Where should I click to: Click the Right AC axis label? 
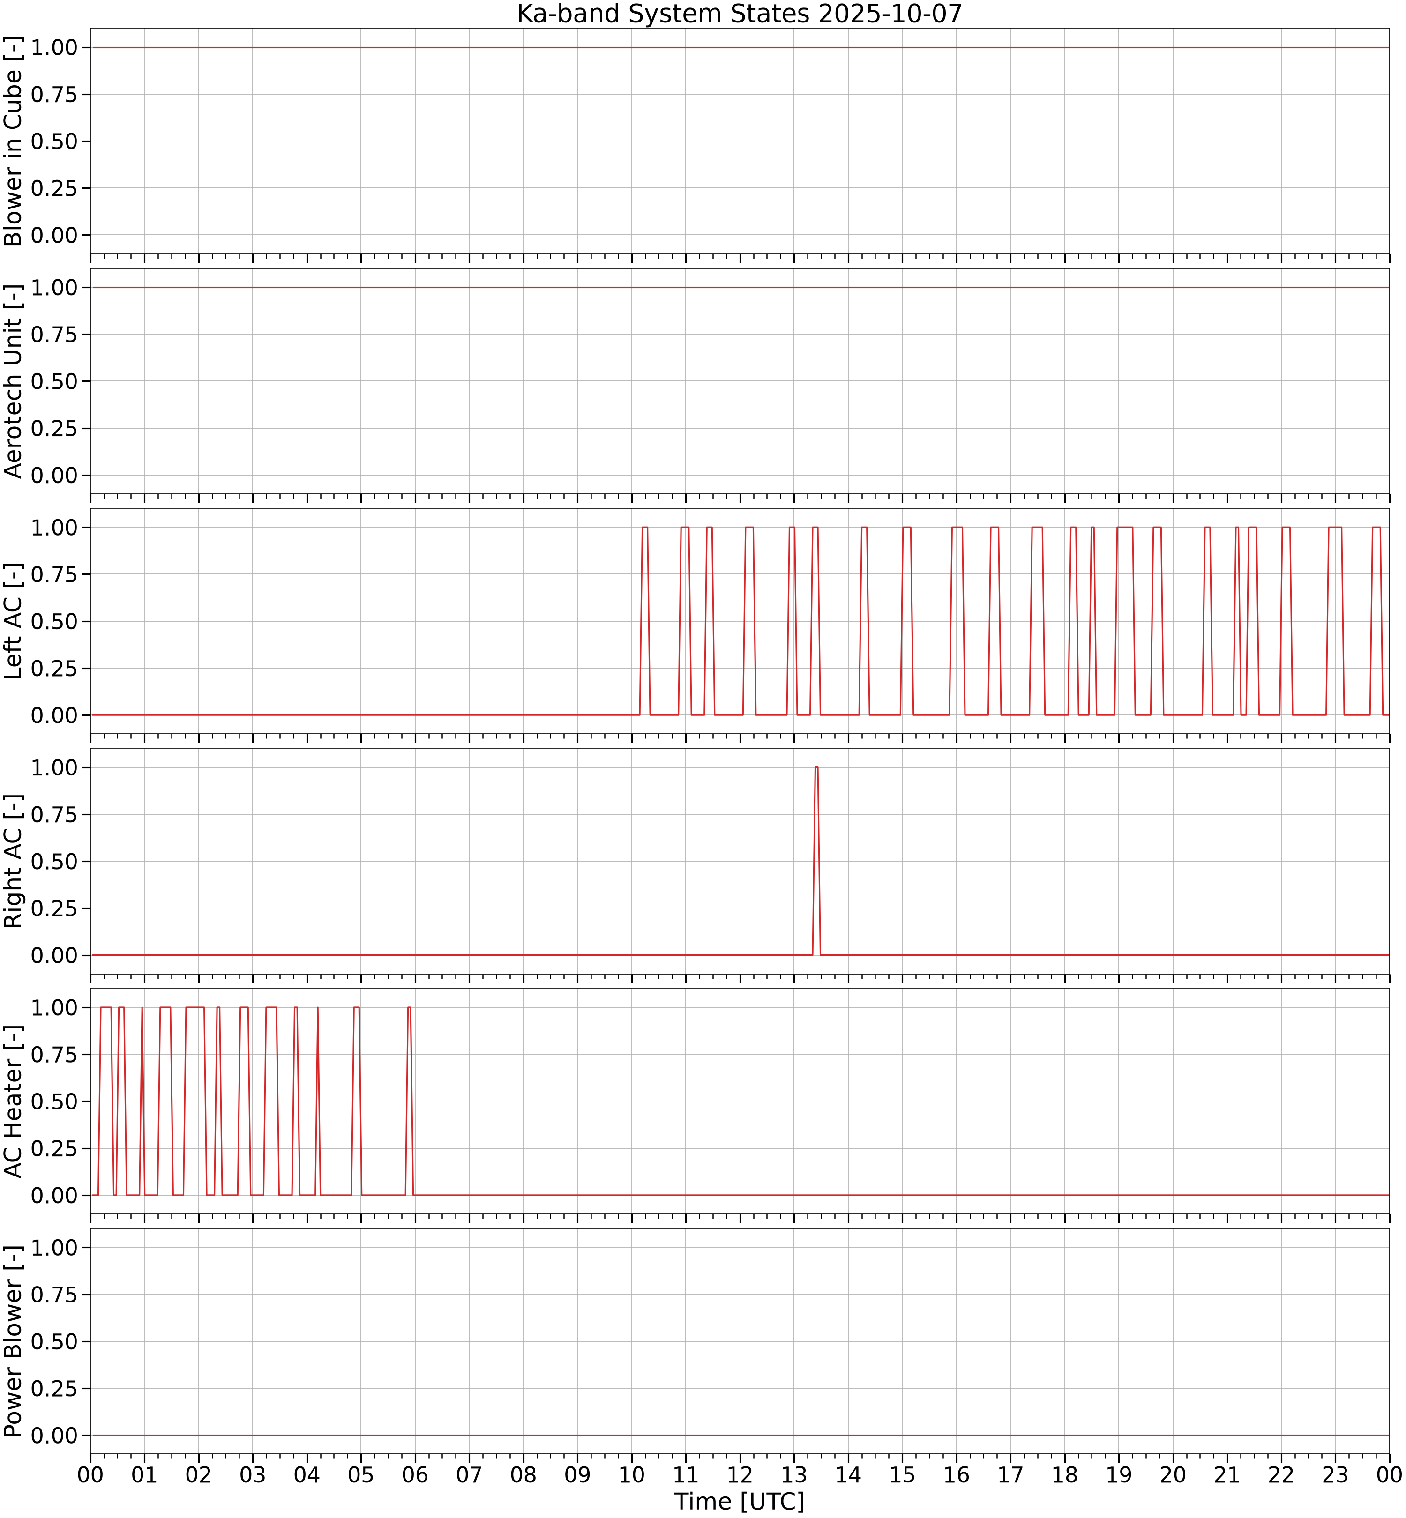coord(13,861)
